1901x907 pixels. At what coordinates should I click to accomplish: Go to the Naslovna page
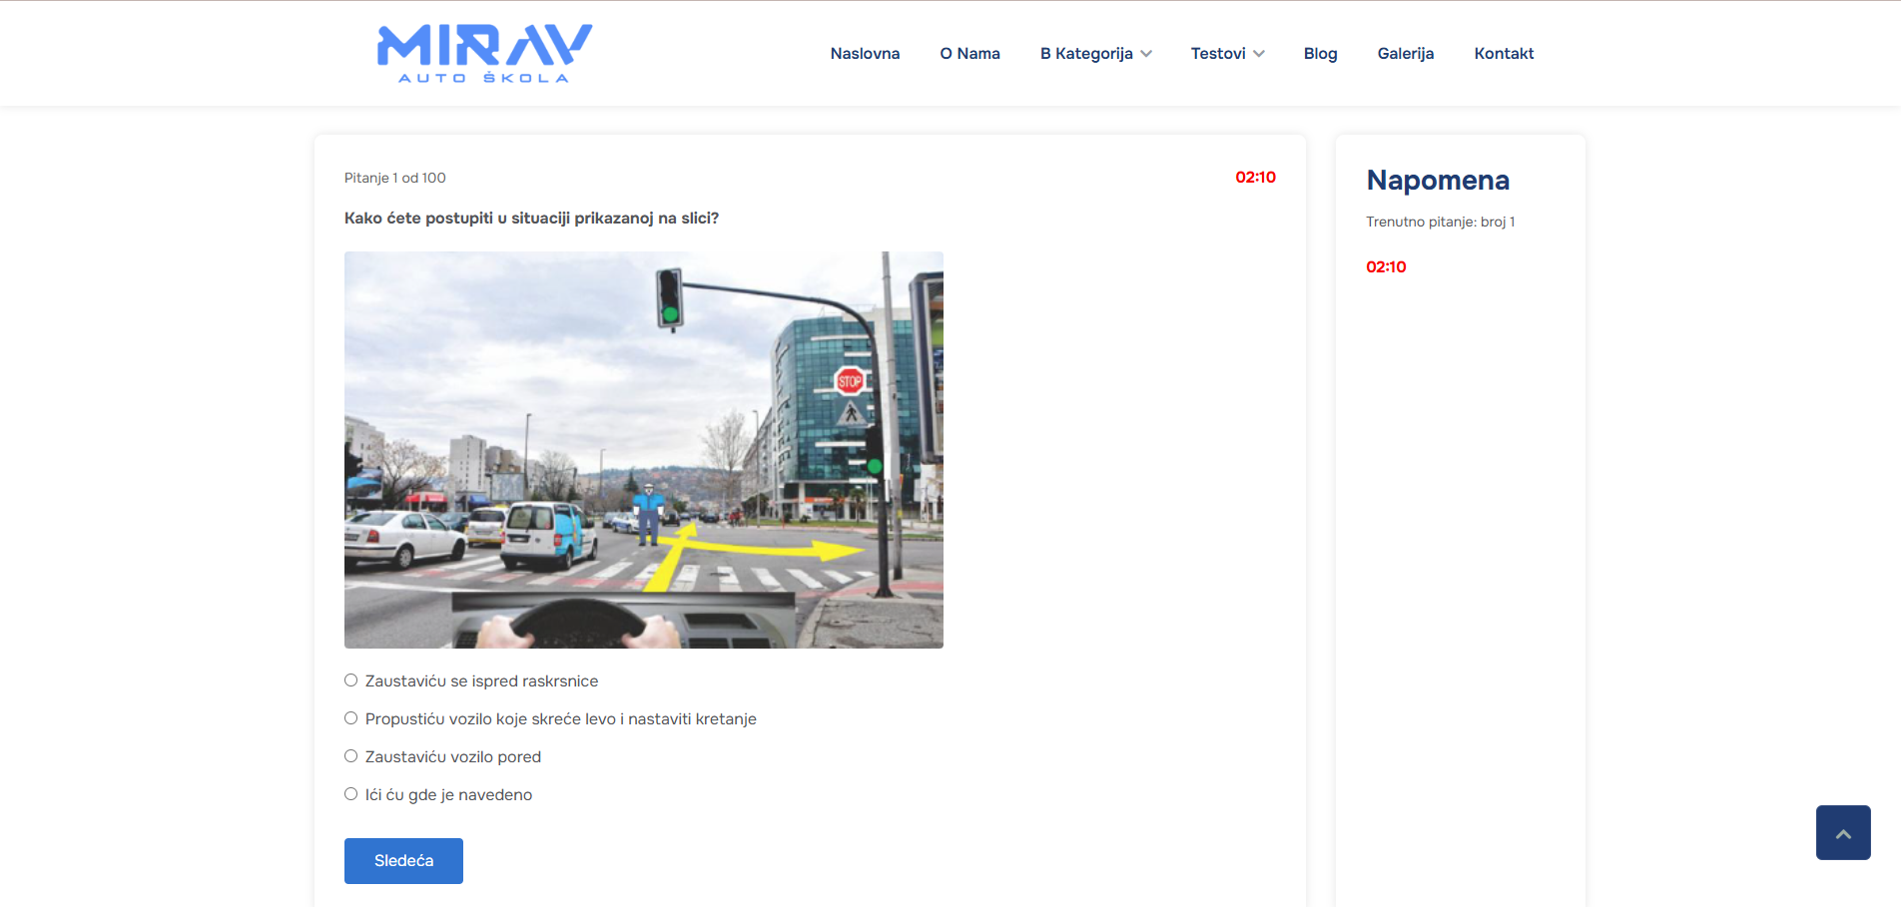click(865, 54)
